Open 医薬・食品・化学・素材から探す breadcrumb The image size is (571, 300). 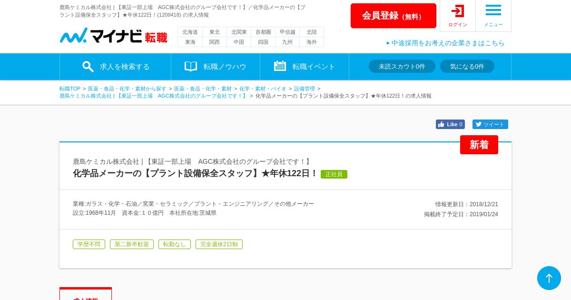[127, 89]
